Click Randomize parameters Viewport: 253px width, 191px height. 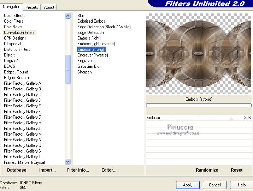207,170
